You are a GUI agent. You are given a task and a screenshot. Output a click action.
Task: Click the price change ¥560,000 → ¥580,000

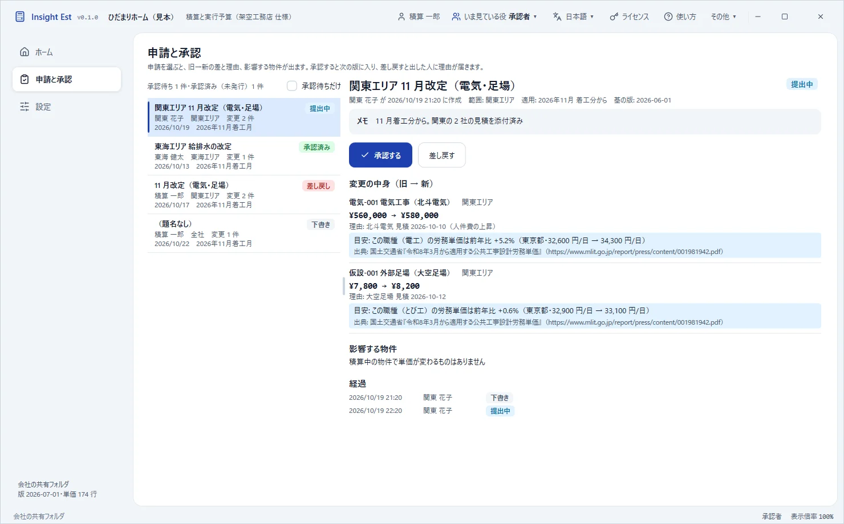point(393,215)
